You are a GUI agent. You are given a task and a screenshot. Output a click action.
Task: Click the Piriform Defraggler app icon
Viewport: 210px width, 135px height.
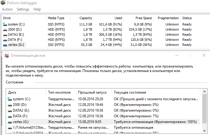coord(3,3)
